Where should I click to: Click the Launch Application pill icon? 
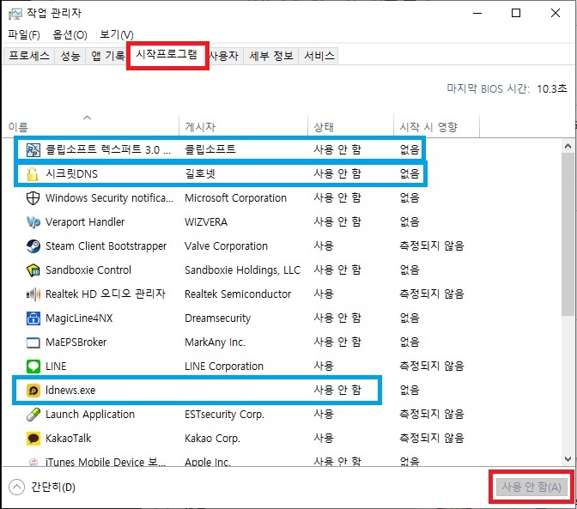point(33,415)
